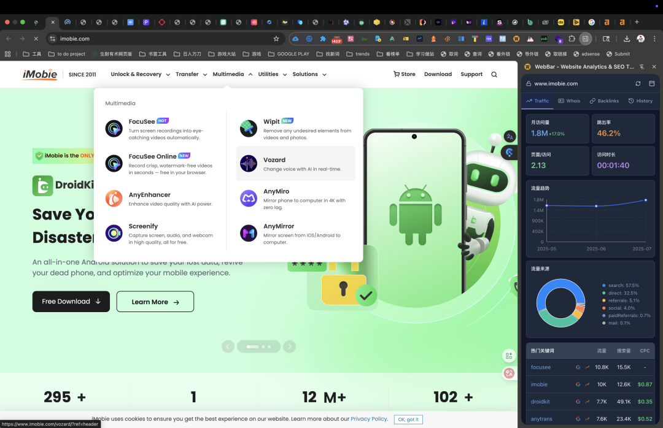Open the Wipit icon in Multimedia menu
Image resolution: width=663 pixels, height=428 pixels.
coord(249,128)
